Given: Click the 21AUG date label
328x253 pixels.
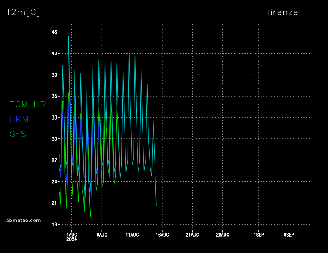Looking at the screenshot, I should (192, 235).
